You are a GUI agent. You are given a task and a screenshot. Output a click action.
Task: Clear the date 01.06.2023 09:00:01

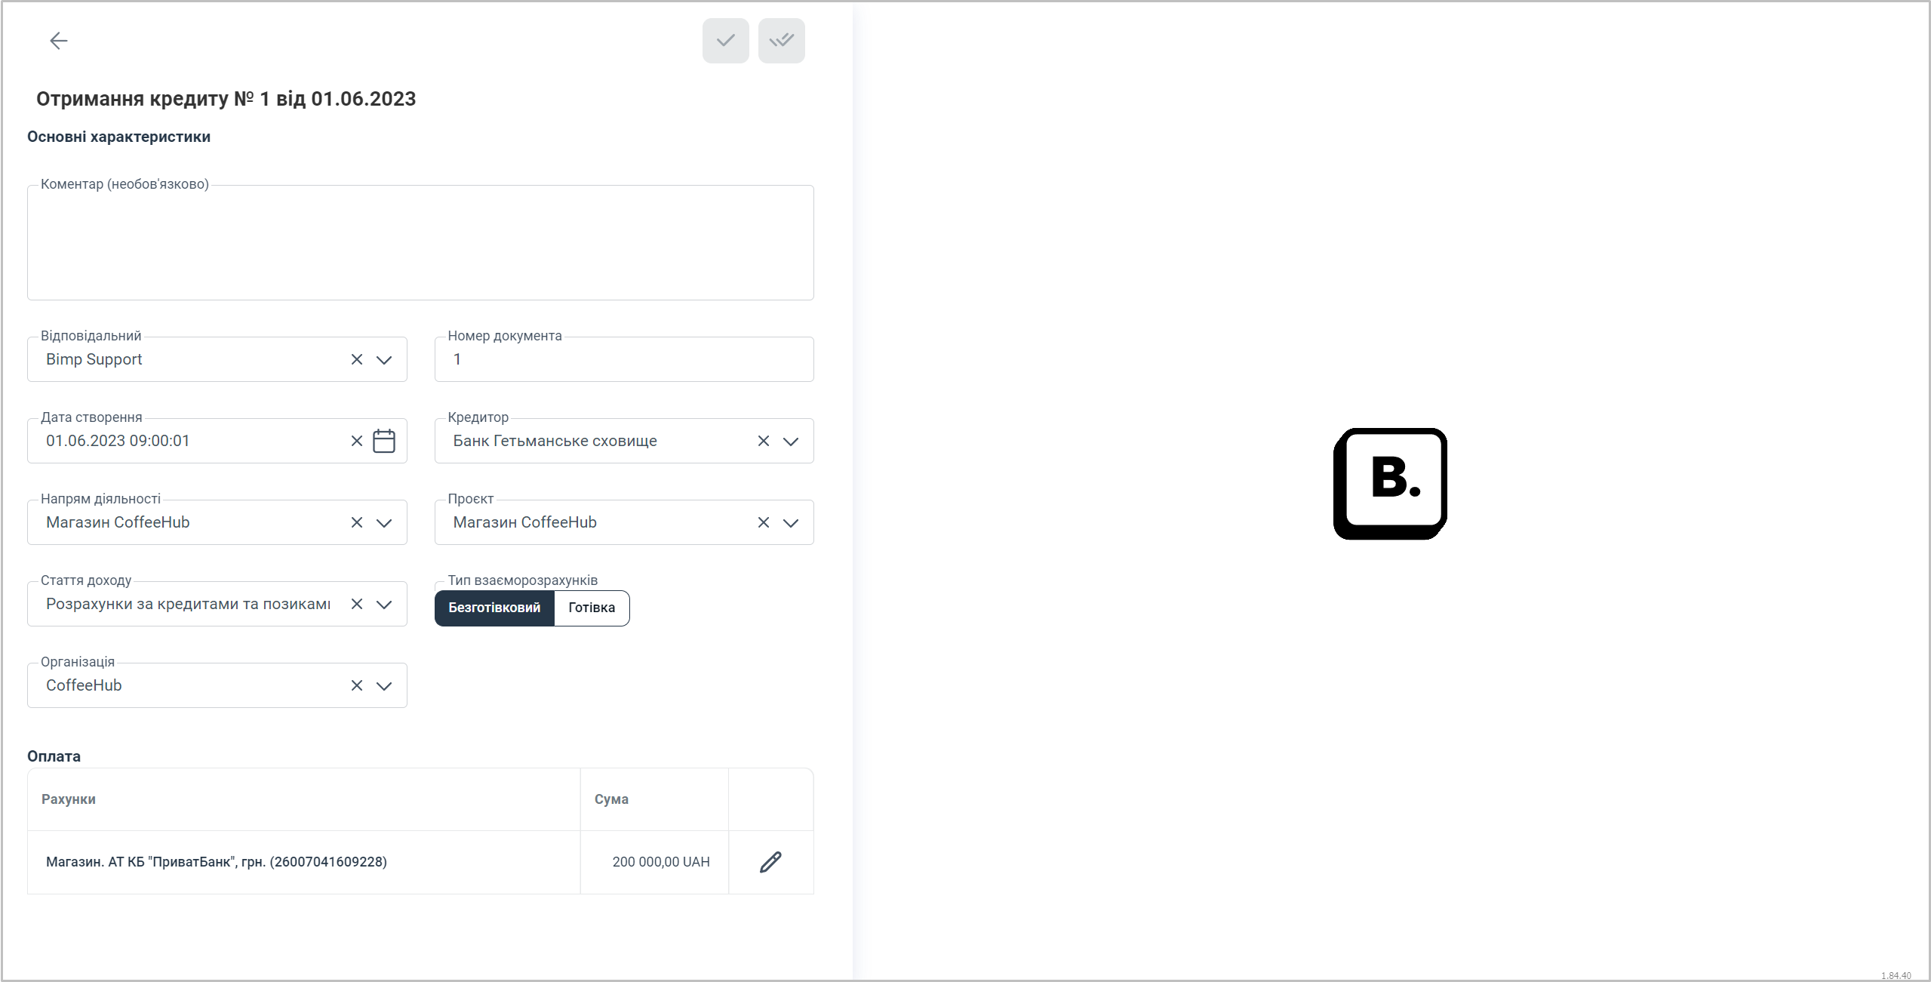coord(357,441)
